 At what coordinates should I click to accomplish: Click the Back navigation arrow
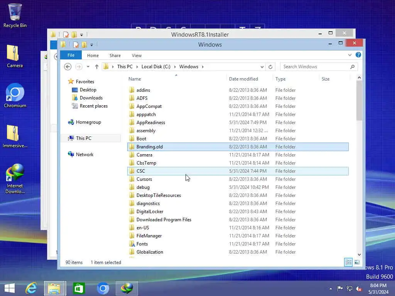[x=68, y=67]
